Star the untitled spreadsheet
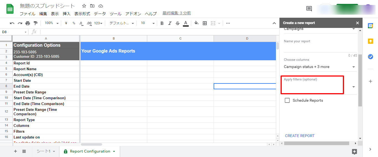The height and width of the screenshot is (157, 378). (x=84, y=6)
